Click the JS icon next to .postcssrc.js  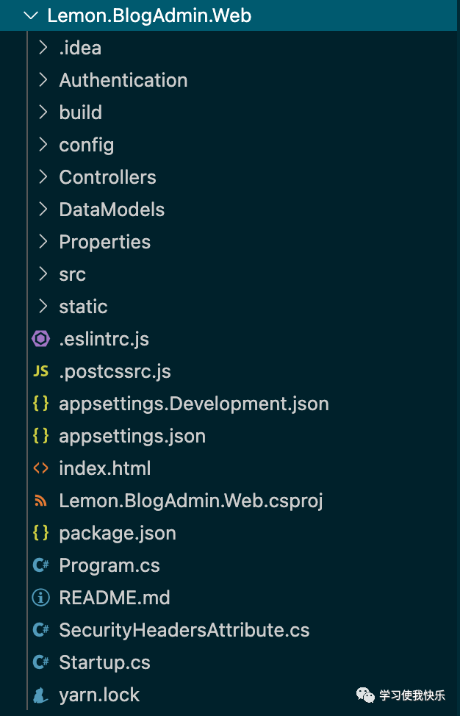40,371
